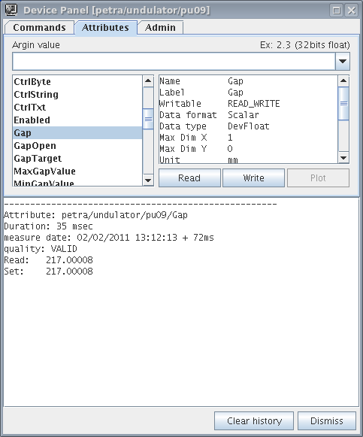This screenshot has height=437, width=363.
Task: Click the Argin value input field
Action: click(174, 62)
